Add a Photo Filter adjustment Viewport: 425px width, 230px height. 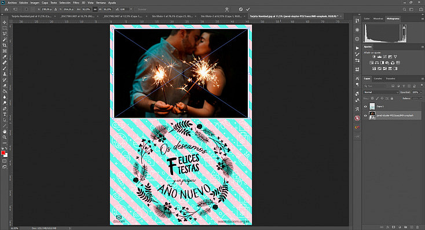pos(387,63)
